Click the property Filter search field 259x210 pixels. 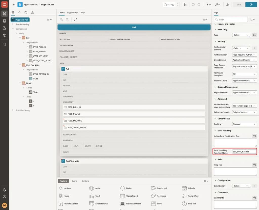coord(231,20)
